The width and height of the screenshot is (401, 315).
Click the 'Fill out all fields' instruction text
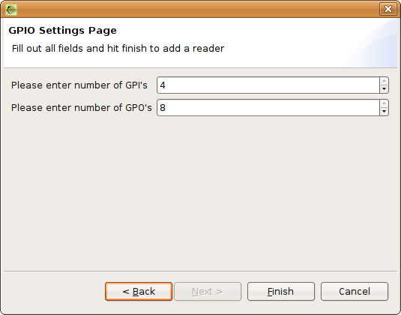click(118, 48)
